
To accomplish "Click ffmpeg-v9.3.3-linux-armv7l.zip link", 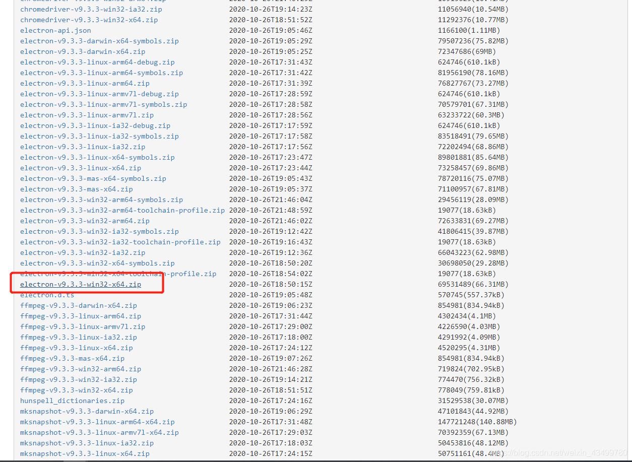I will (x=83, y=326).
